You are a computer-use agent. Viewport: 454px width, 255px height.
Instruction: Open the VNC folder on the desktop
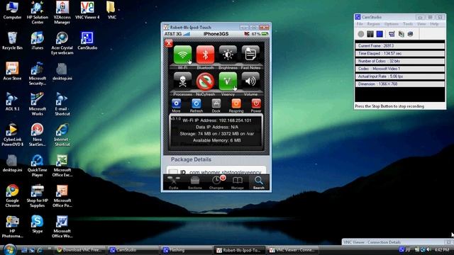tap(111, 10)
